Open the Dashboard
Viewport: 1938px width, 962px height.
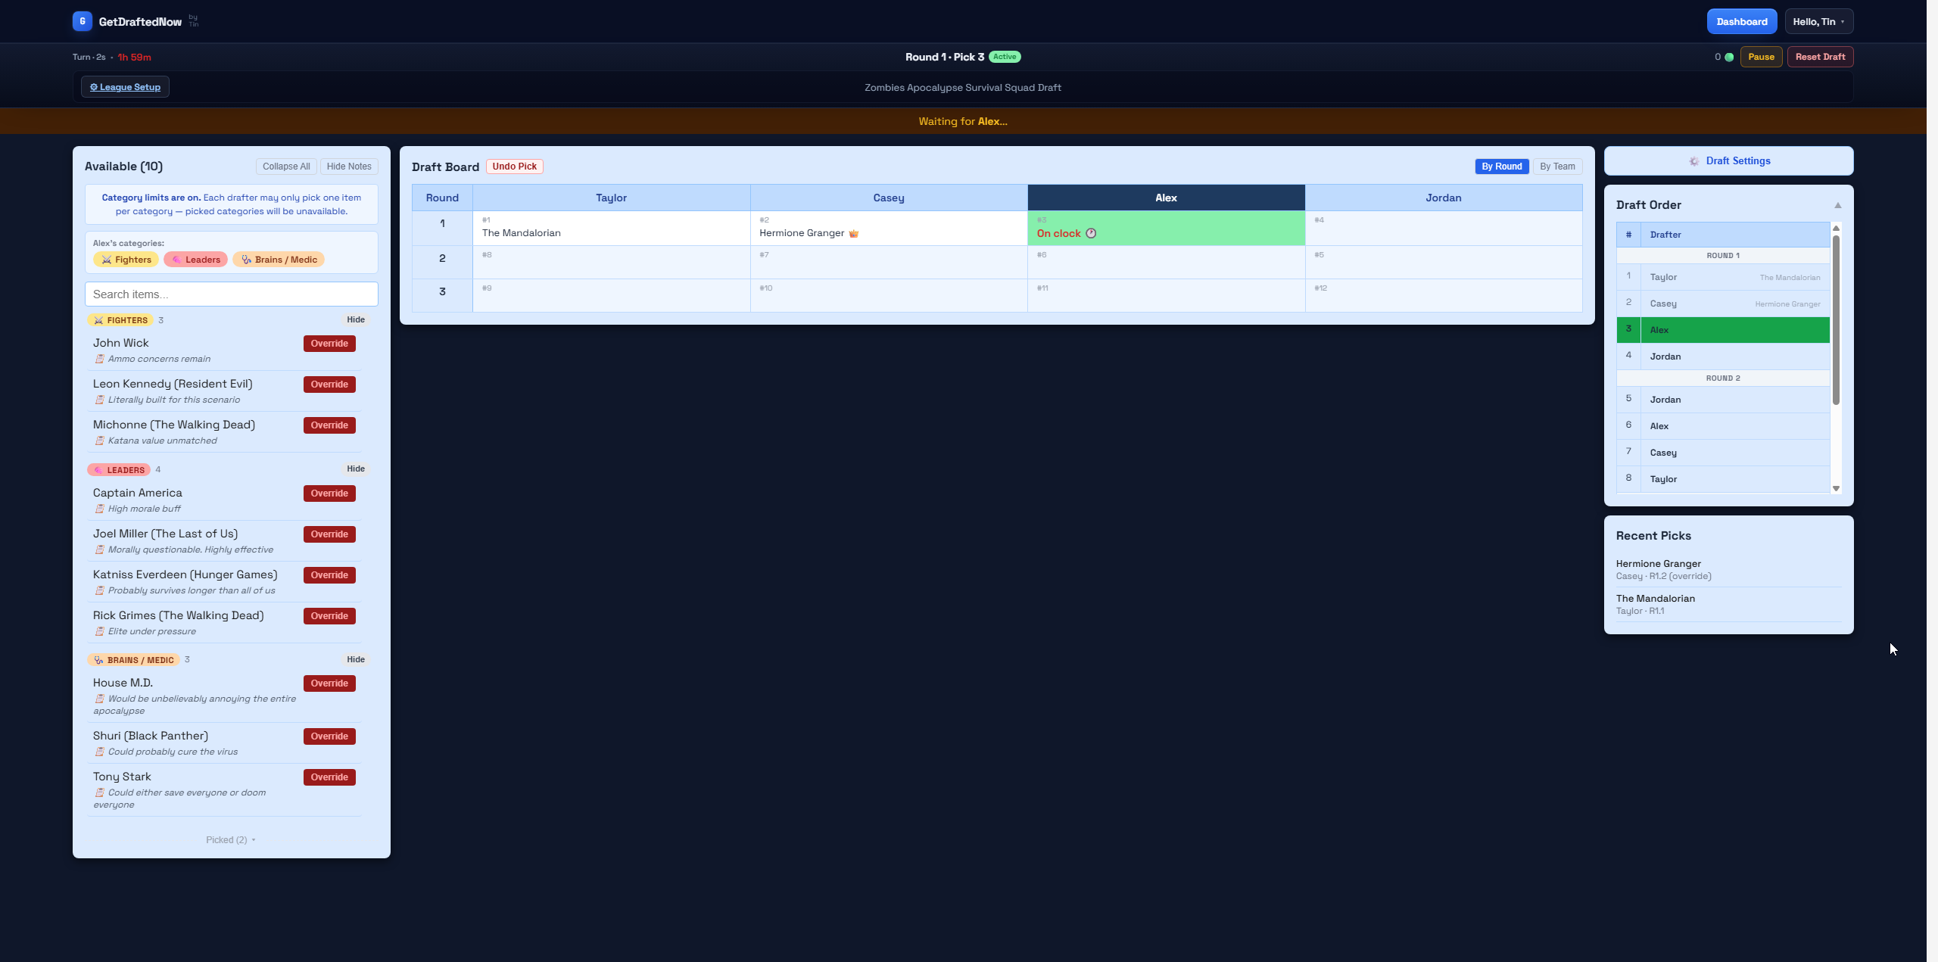[1741, 21]
